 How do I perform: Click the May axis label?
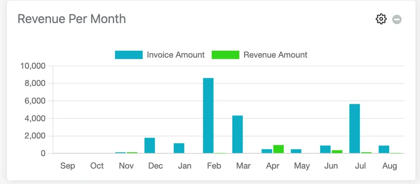click(302, 166)
